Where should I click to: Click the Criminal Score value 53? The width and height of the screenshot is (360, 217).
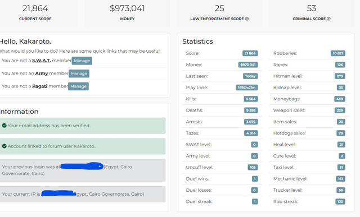311,8
